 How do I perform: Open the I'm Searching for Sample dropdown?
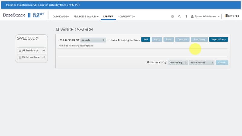pos(93,40)
